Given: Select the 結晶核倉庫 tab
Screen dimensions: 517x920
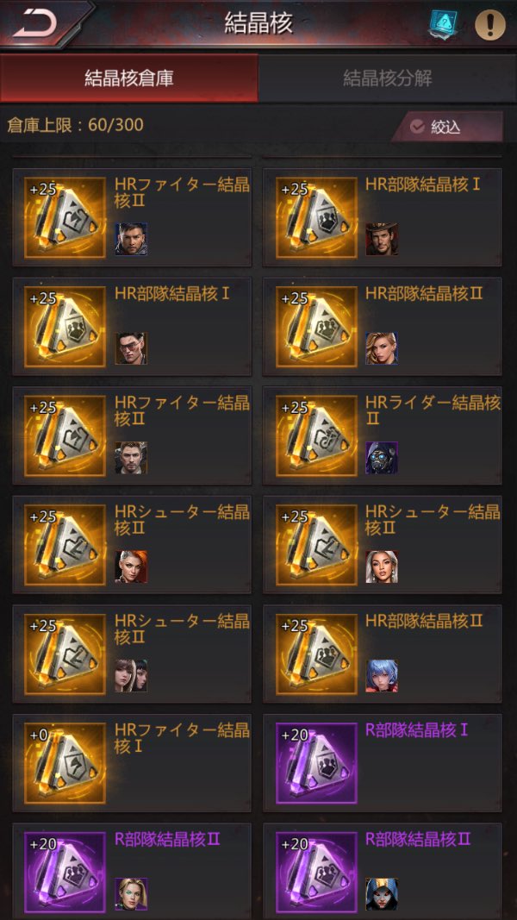Looking at the screenshot, I should (x=129, y=78).
